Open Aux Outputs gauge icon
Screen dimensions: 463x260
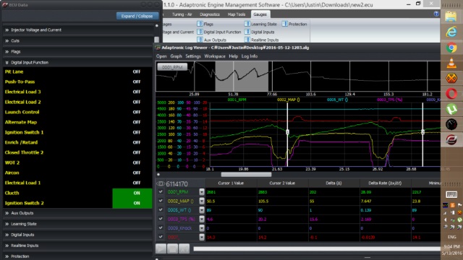coord(200,40)
